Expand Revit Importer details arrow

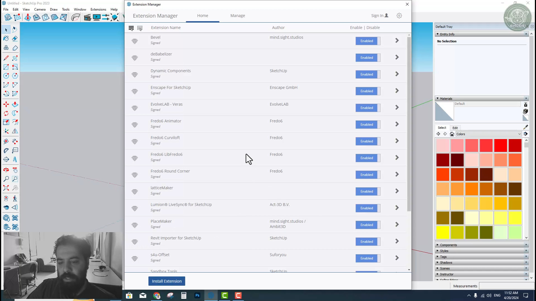(397, 241)
